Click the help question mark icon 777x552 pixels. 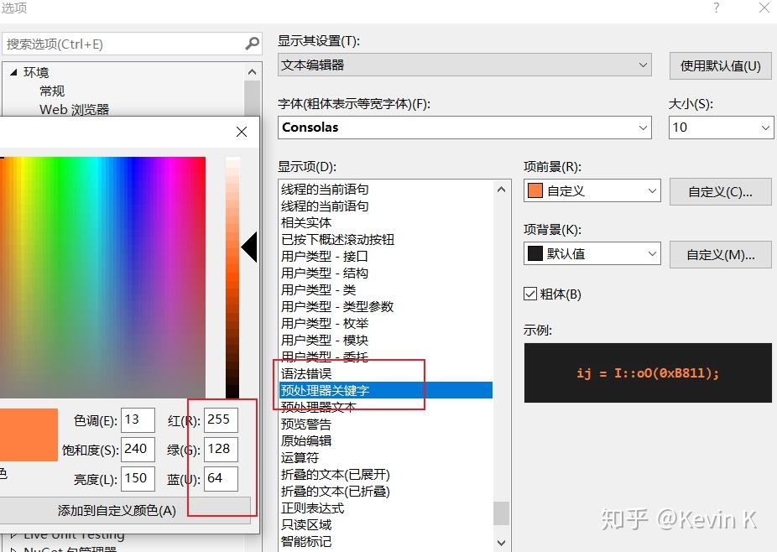[715, 8]
